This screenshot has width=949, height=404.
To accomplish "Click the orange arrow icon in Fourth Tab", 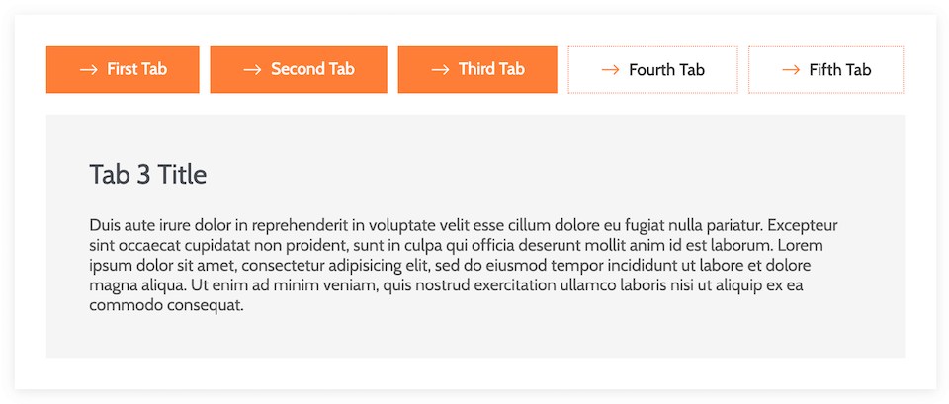I will click(x=610, y=70).
